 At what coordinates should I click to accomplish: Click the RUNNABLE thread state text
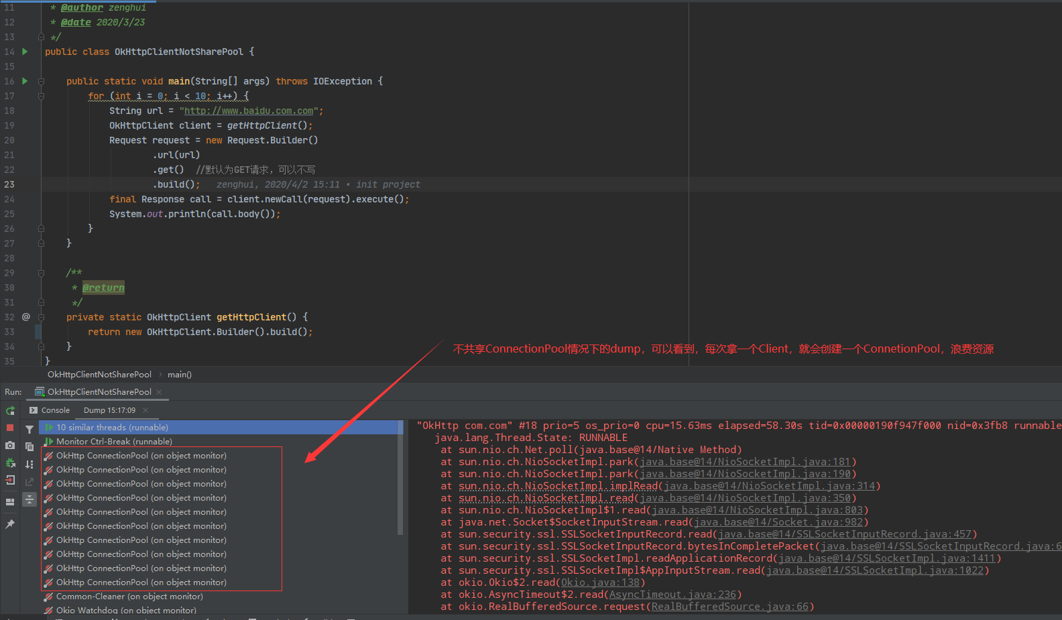(x=603, y=438)
